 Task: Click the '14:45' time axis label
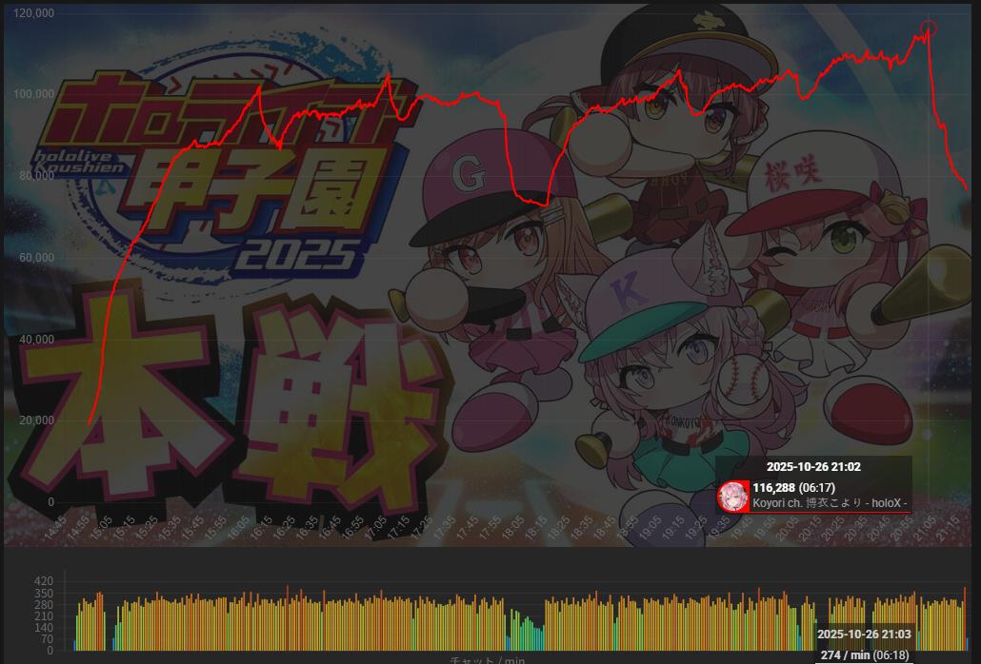click(x=55, y=528)
